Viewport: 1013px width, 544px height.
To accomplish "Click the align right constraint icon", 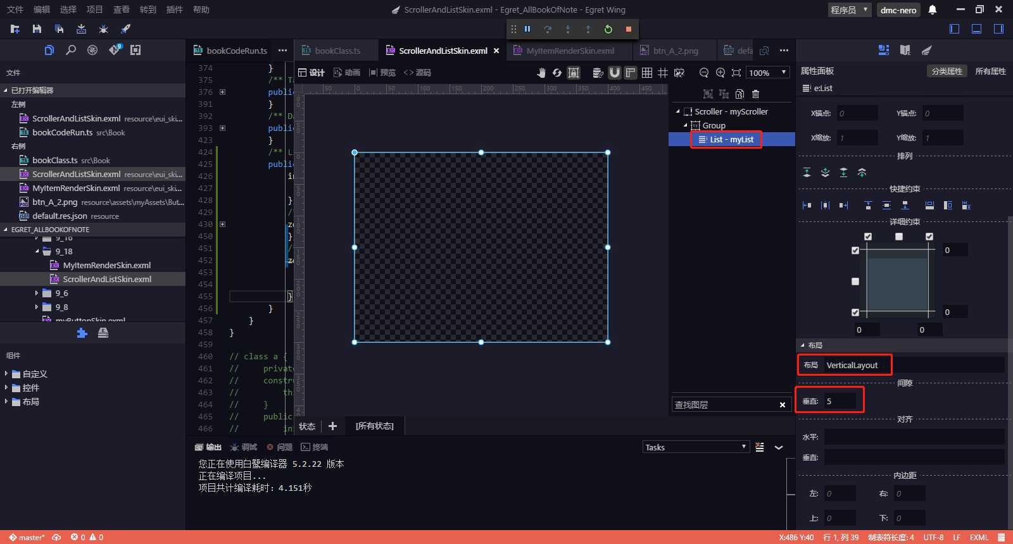I will click(x=843, y=205).
